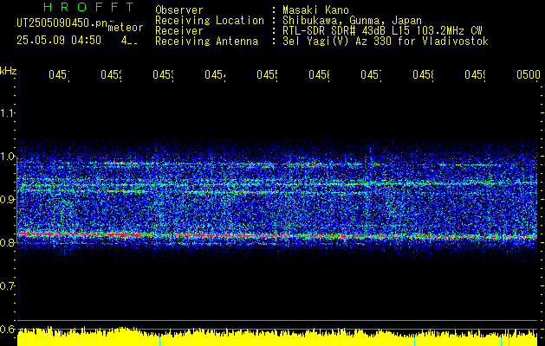
Task: Click the name Masaki Kano
Action: 315,10
